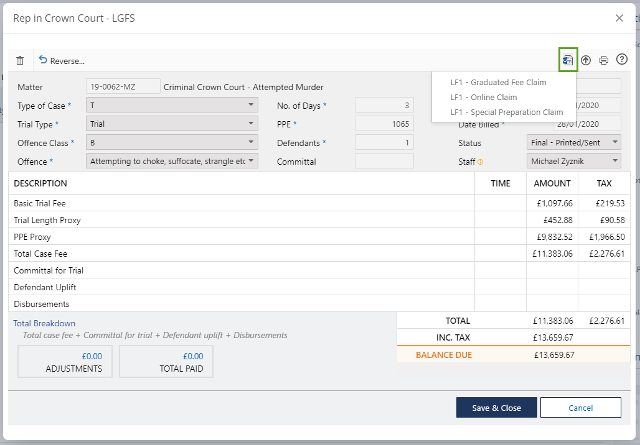
Task: Open the Trial Type dropdown
Action: pyautogui.click(x=172, y=124)
